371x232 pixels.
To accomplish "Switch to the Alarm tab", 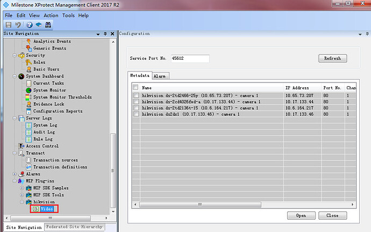I will tap(160, 76).
